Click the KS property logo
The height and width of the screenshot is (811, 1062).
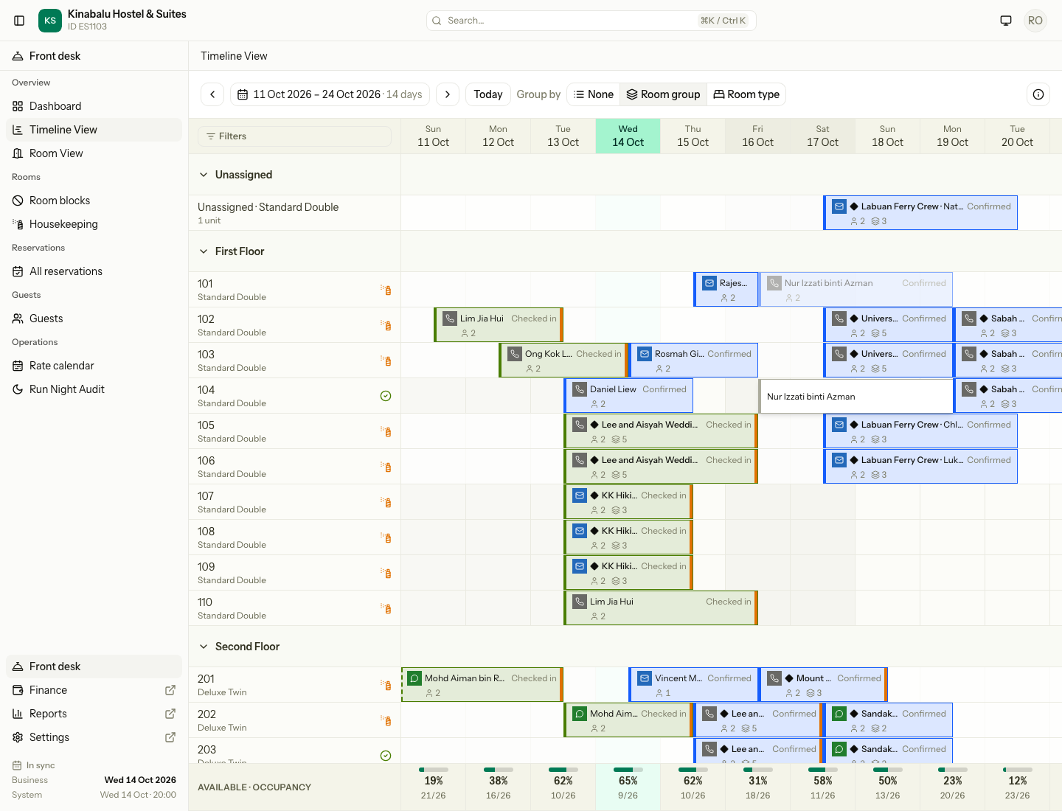50,21
